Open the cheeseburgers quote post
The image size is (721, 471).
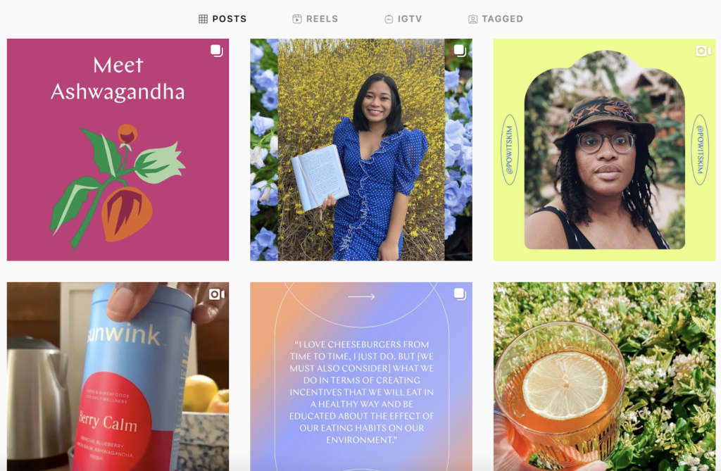click(361, 376)
